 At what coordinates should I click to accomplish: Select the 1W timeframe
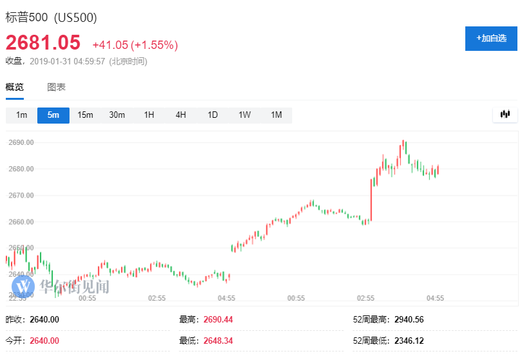tap(245, 115)
